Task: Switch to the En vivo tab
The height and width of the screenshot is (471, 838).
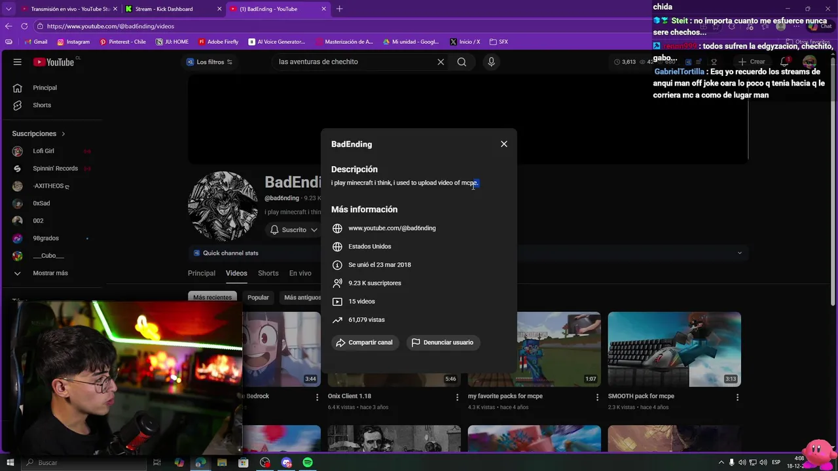Action: point(301,273)
